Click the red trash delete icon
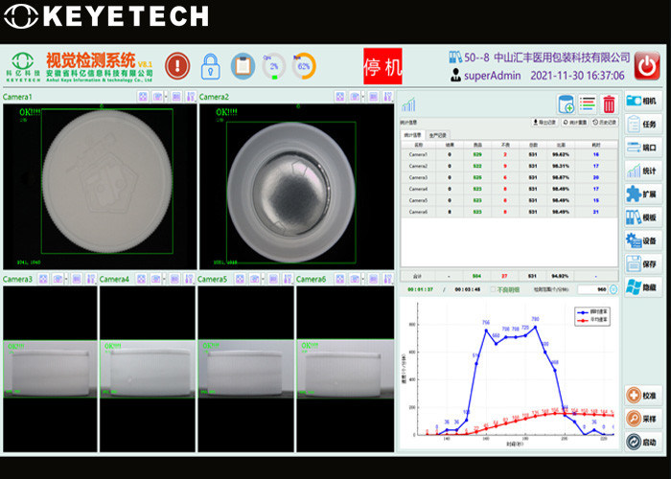This screenshot has height=479, width=671. [609, 103]
